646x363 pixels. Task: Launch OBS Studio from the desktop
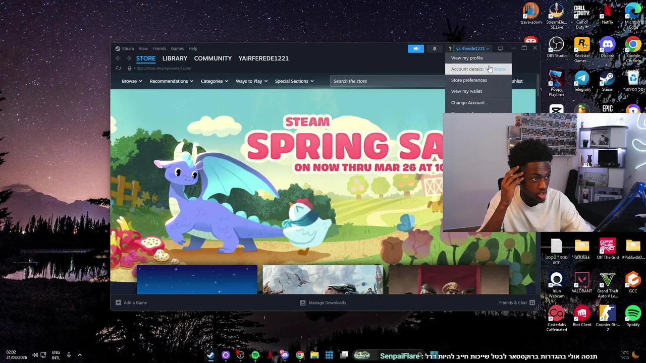556,48
